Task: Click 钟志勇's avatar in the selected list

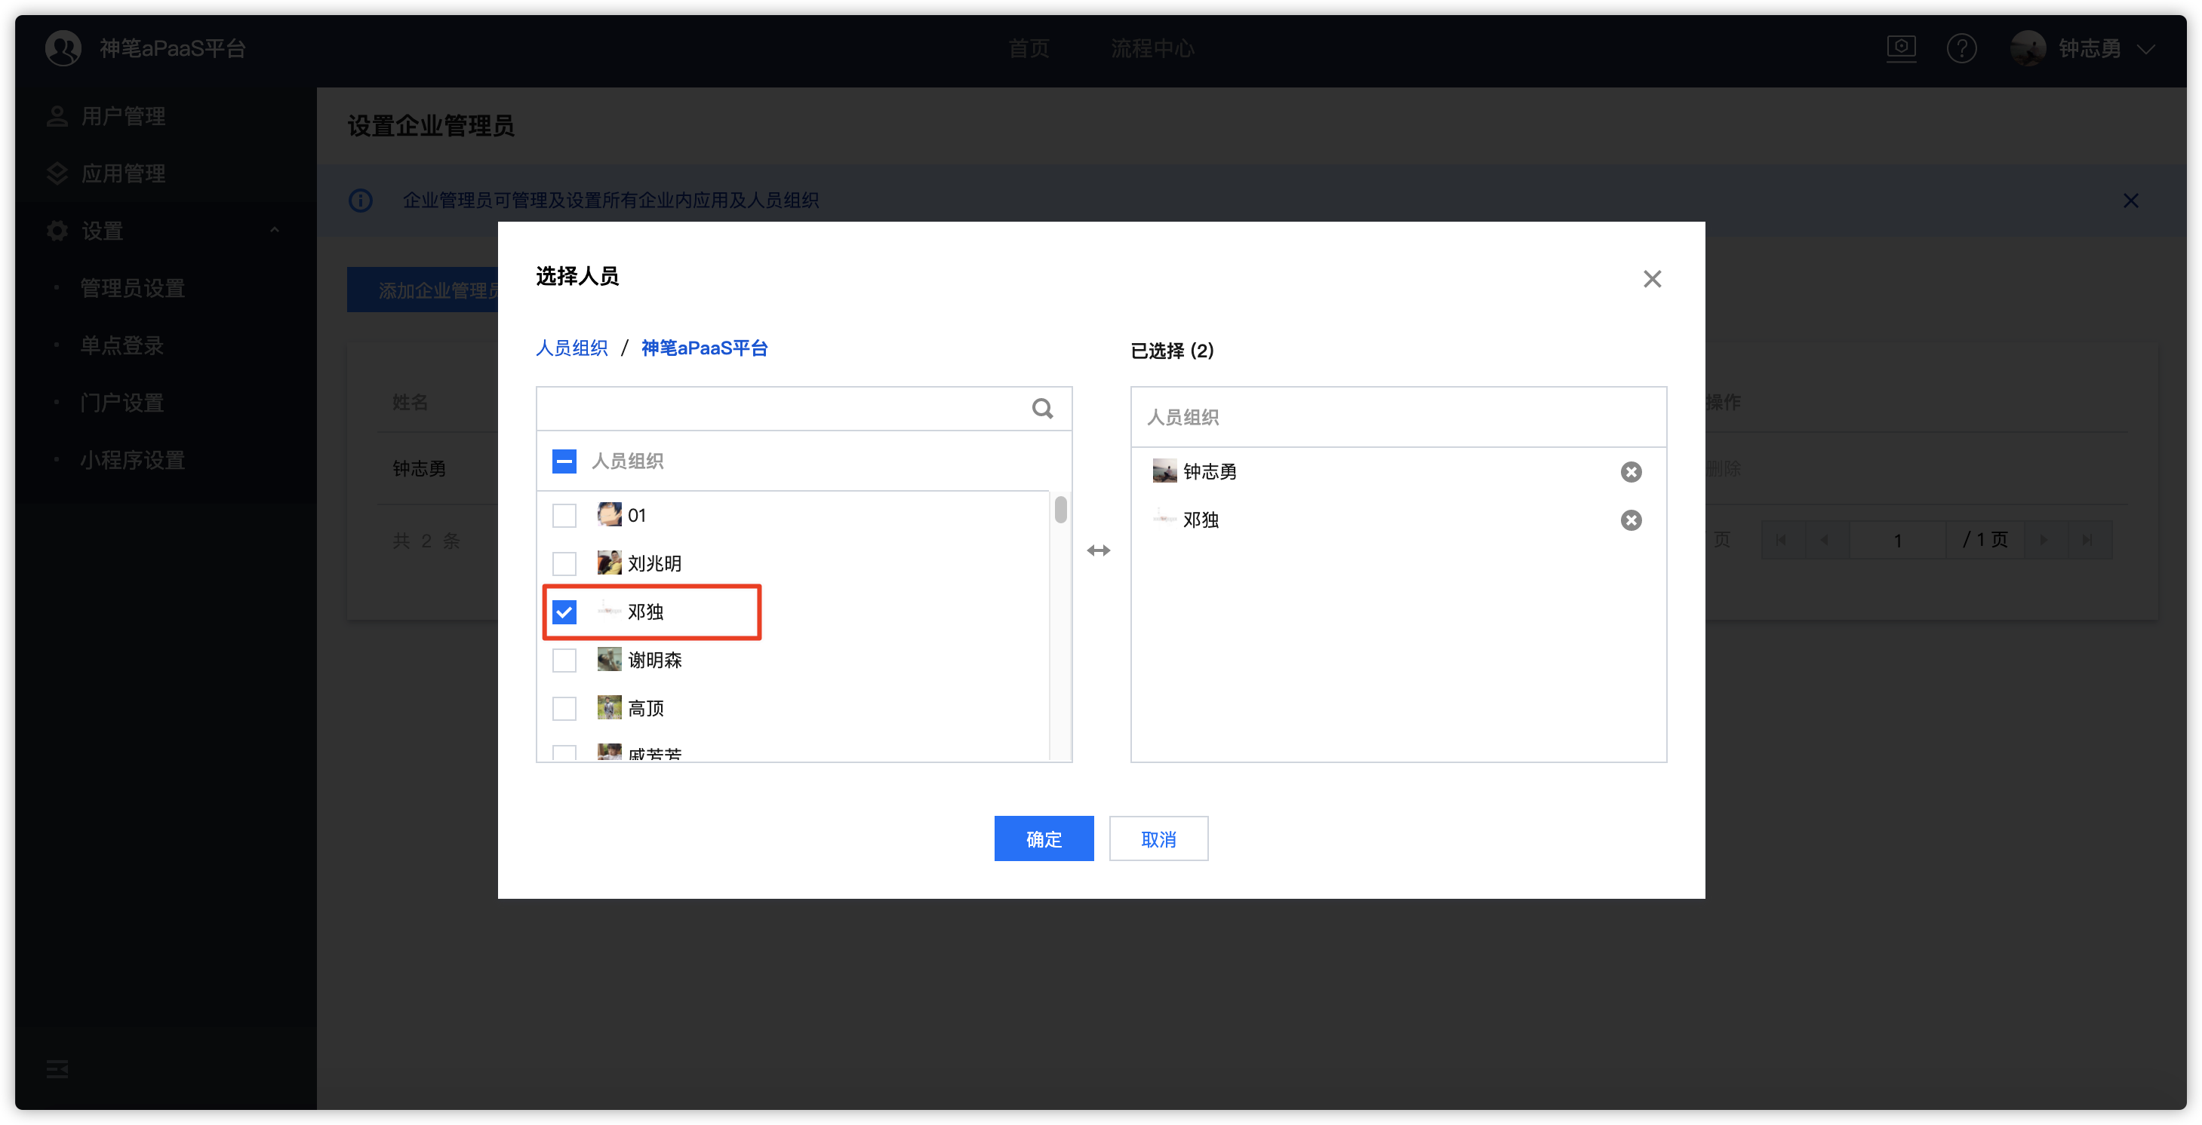Action: tap(1164, 471)
